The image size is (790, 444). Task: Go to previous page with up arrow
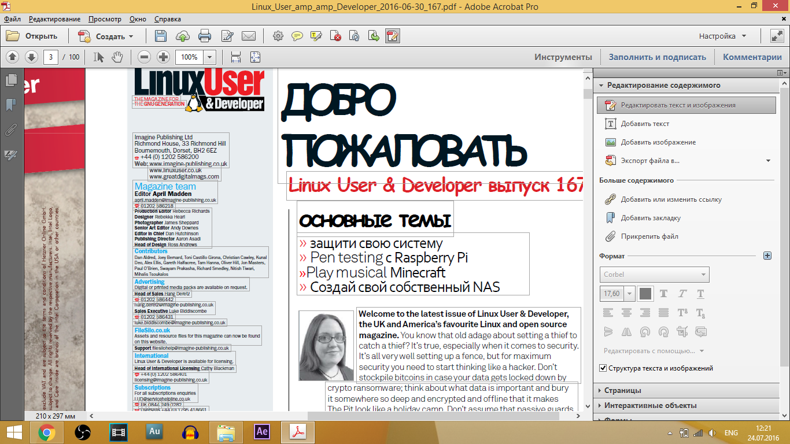coord(13,57)
